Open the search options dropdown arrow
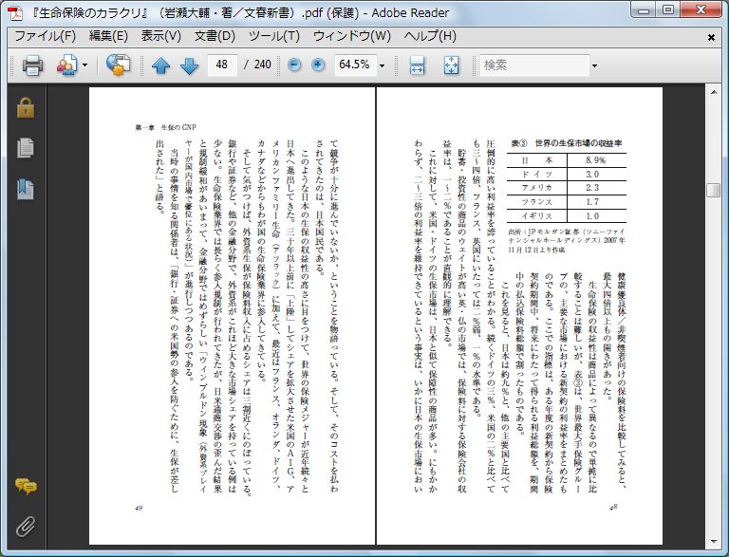 [594, 65]
